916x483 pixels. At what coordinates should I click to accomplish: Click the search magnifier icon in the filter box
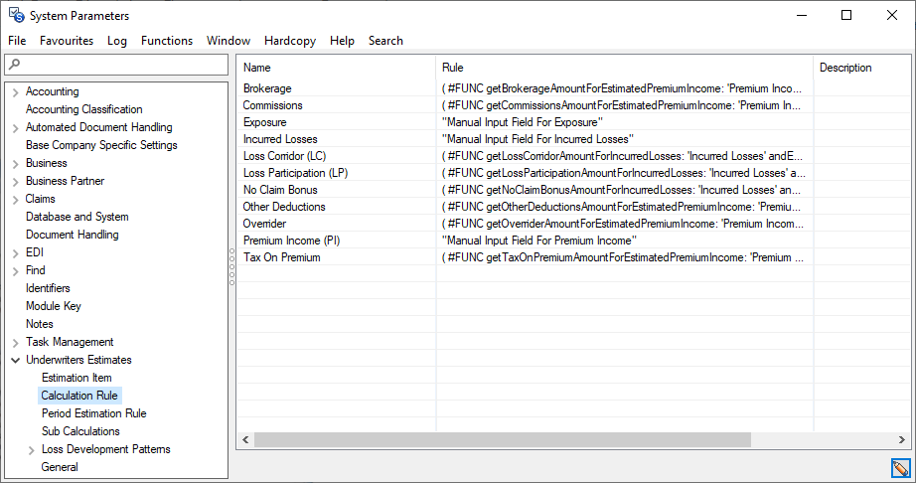[x=13, y=65]
